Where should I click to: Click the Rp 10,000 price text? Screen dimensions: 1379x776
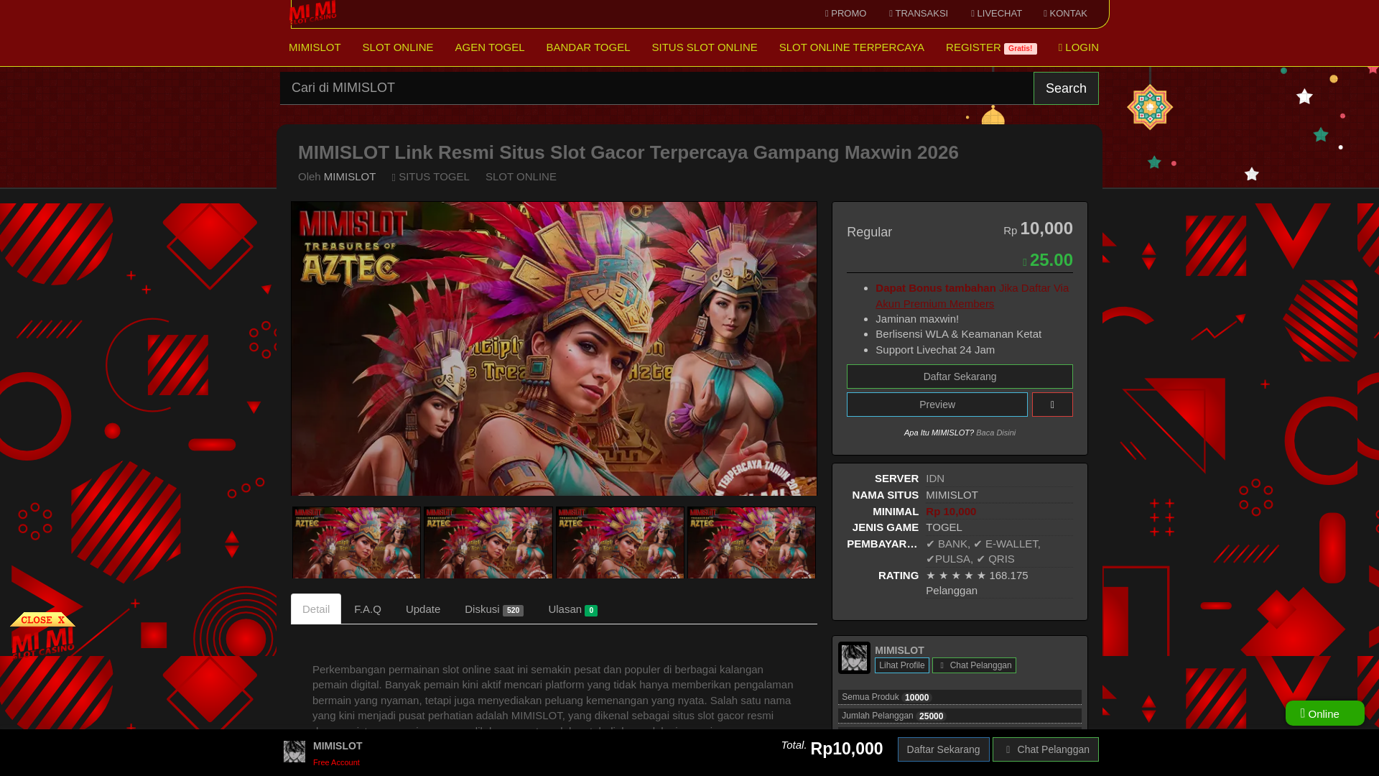pyautogui.click(x=1038, y=228)
